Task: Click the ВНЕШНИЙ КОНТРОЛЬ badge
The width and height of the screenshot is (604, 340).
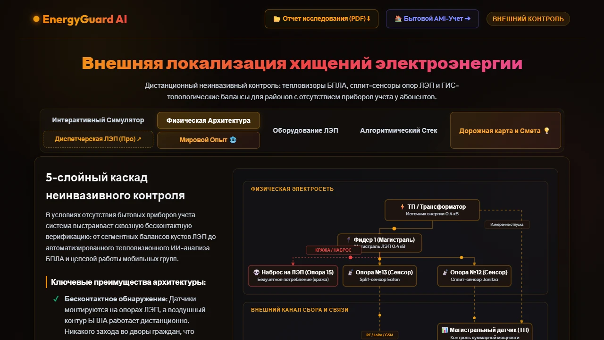Action: pyautogui.click(x=528, y=19)
